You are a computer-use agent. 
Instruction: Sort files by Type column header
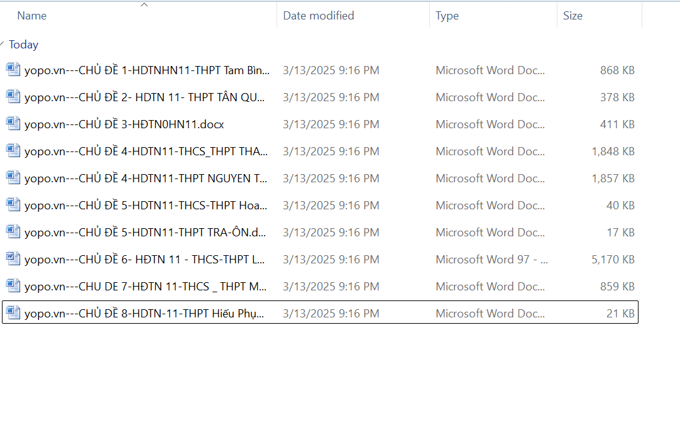click(447, 16)
